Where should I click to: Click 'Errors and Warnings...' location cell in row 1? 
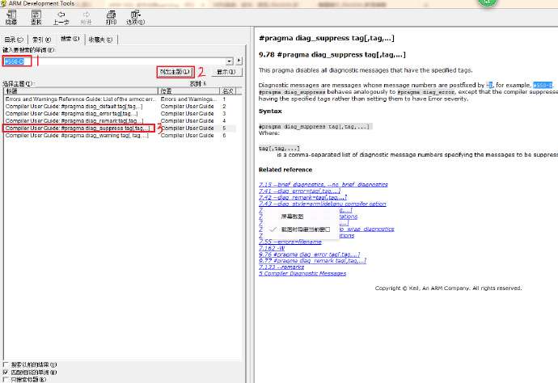pyautogui.click(x=188, y=99)
